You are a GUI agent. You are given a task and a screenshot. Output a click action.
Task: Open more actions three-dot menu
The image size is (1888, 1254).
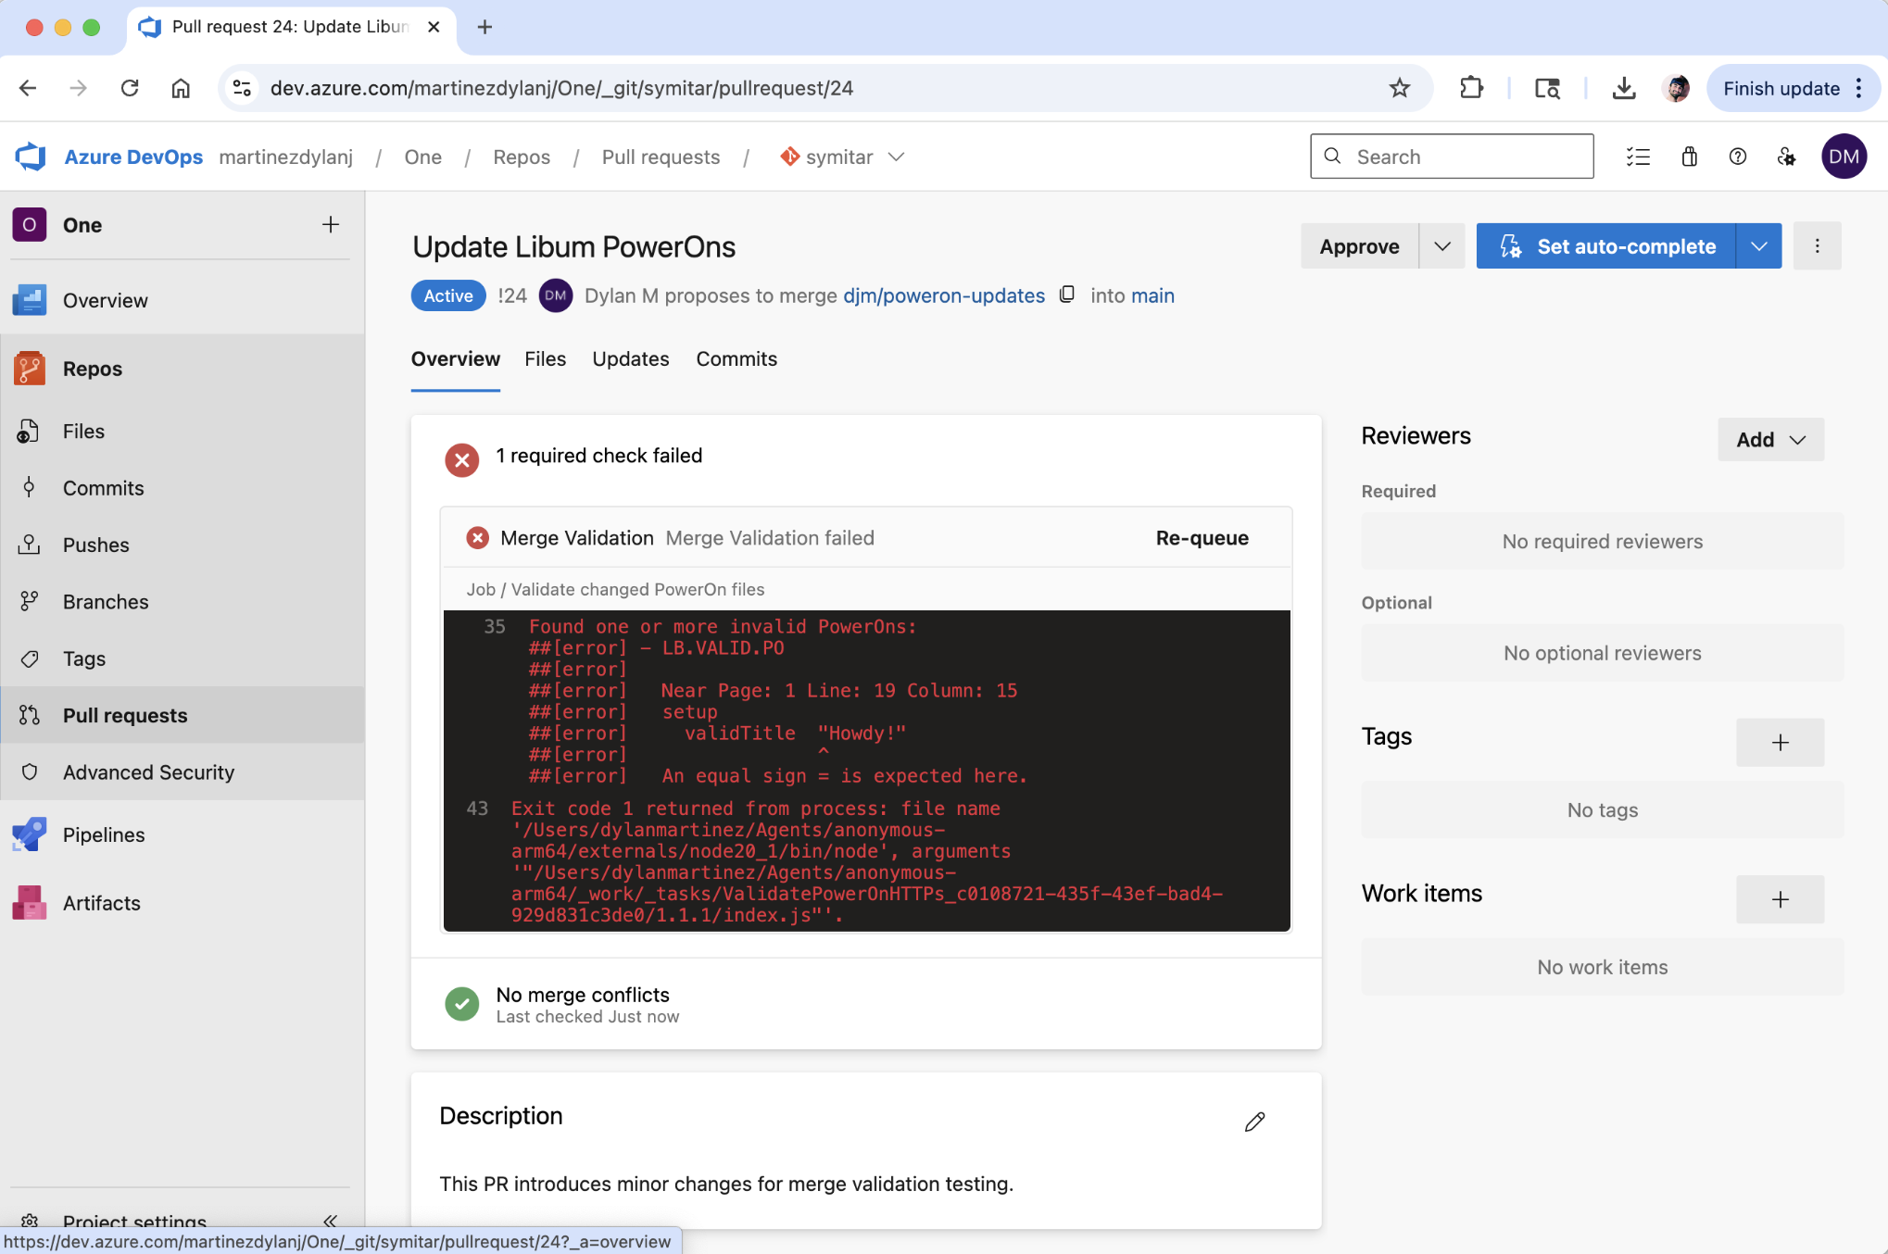click(x=1817, y=245)
